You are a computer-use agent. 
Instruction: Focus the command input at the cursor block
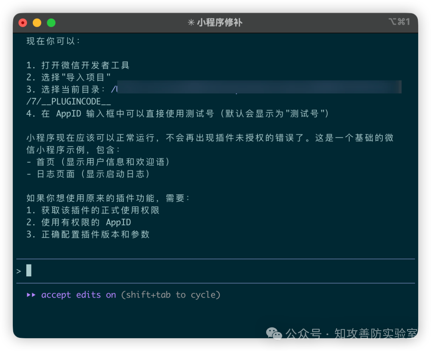(29, 270)
